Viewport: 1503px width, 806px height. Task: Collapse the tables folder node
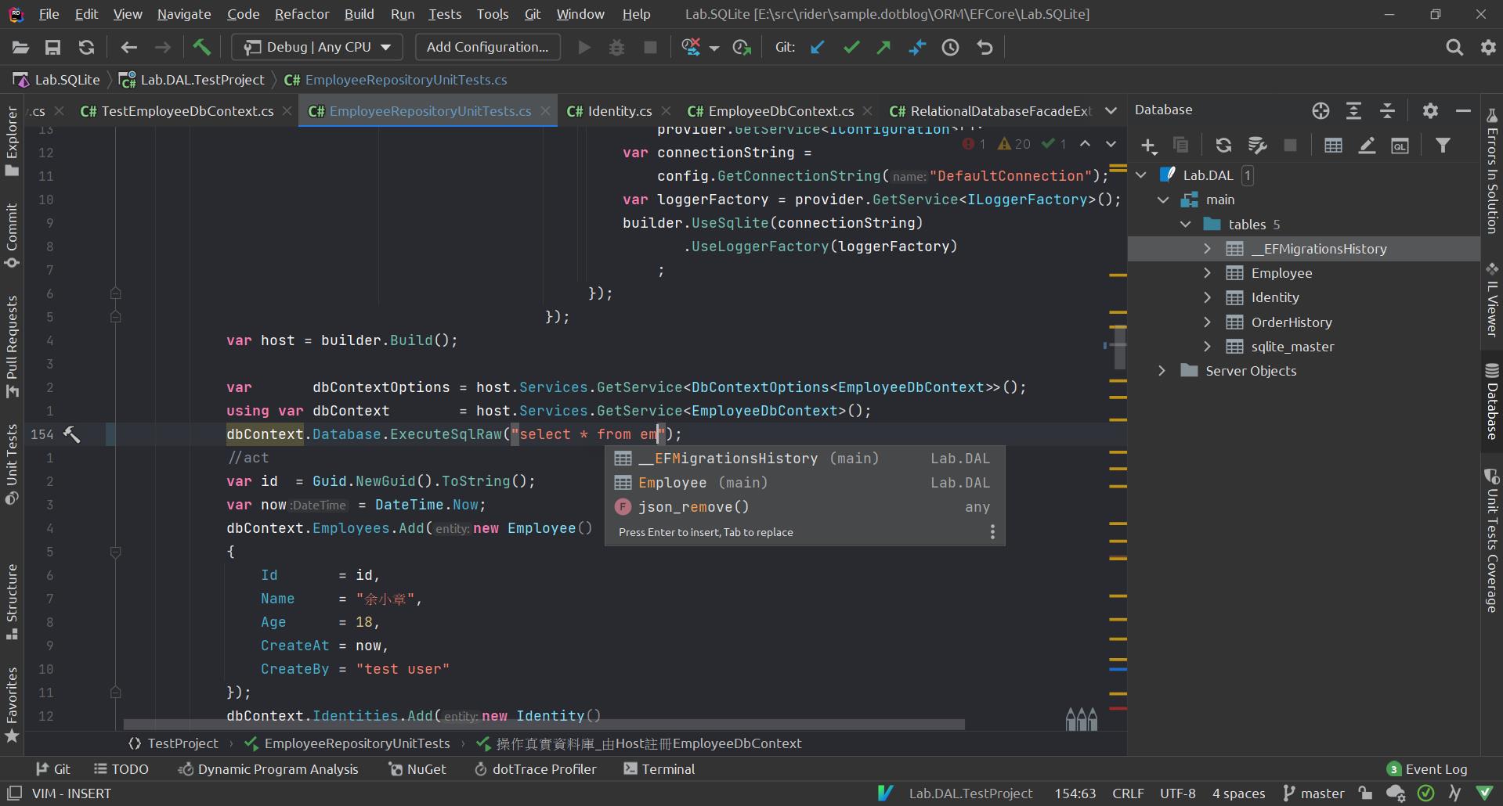pyautogui.click(x=1186, y=225)
